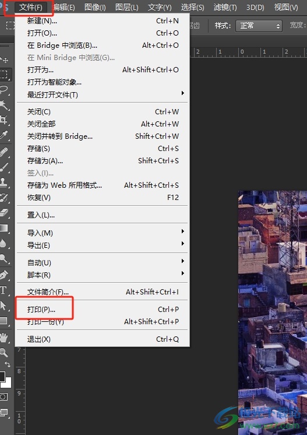Viewport: 307px width, 435px height.
Task: Select the Lasso tool
Action: pos(4,90)
